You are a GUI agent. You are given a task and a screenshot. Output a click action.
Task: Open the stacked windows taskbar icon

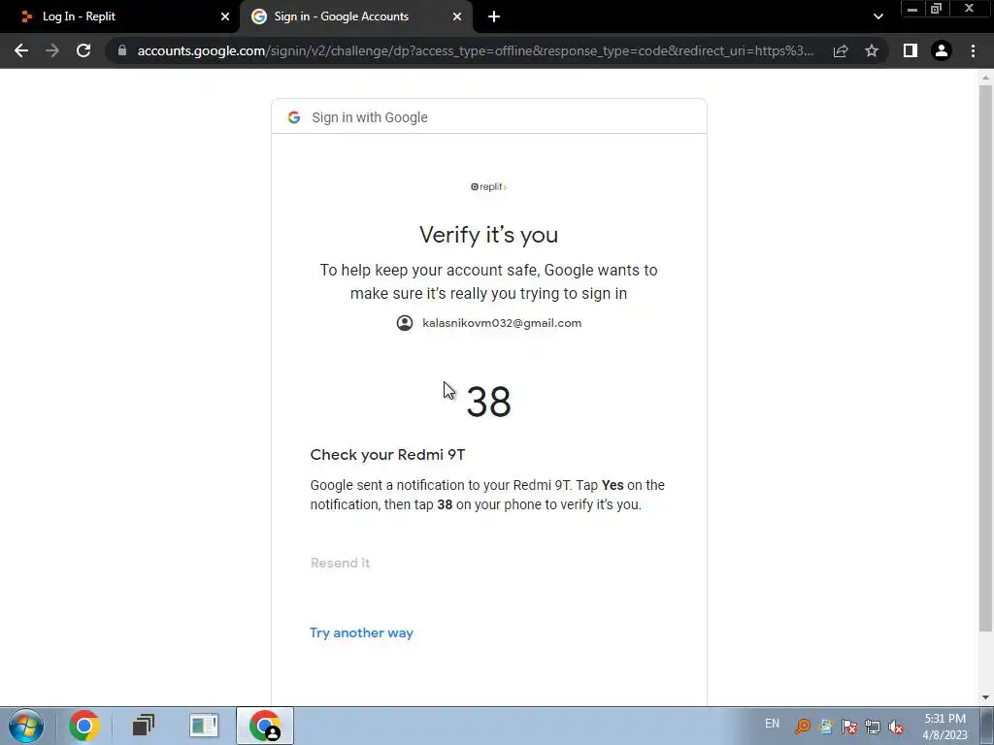(x=144, y=726)
